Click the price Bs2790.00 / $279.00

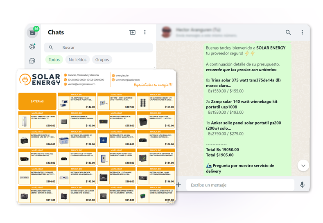pyautogui.click(x=226, y=134)
